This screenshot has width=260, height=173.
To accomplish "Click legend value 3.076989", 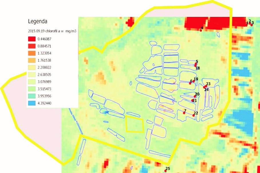I will coord(44,82).
